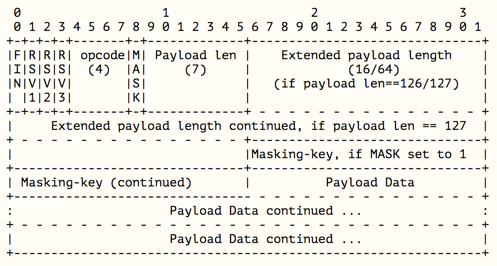
Task: Click the tens digit "3" in bit ruler
Action: tap(463, 13)
